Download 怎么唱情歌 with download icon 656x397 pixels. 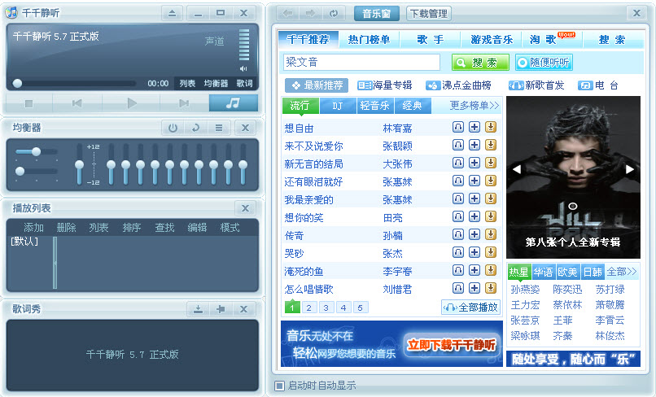tap(491, 288)
